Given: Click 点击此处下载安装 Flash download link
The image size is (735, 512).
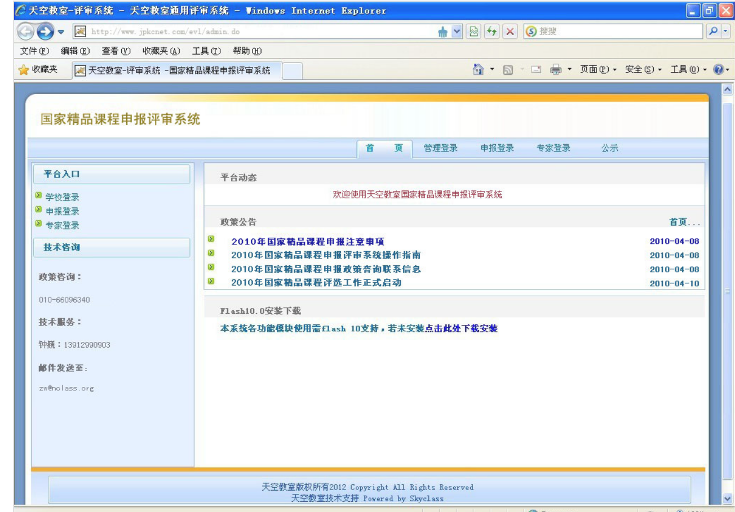Looking at the screenshot, I should (x=461, y=329).
